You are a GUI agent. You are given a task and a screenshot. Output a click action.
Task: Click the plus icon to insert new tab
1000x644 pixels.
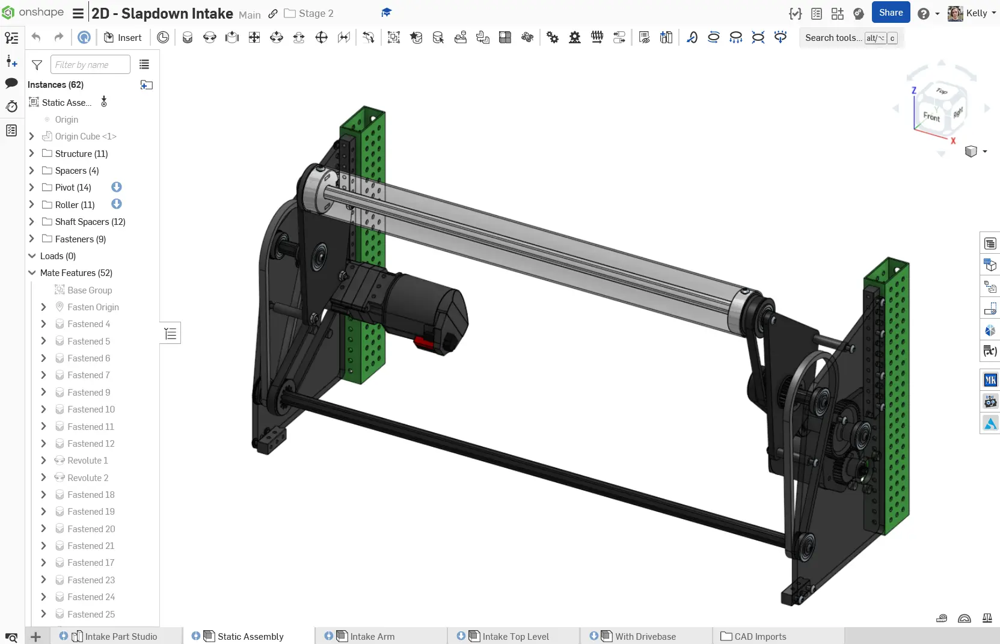36,636
